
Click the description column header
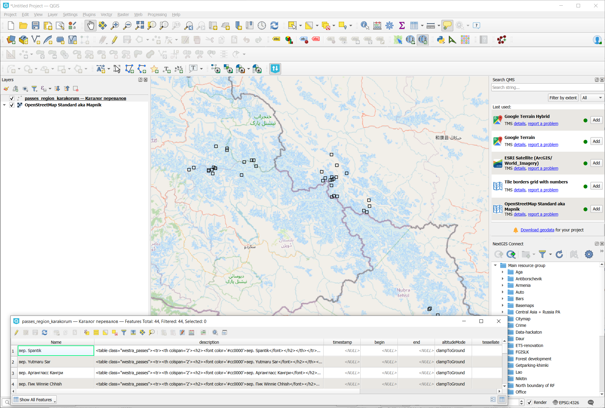click(x=209, y=342)
